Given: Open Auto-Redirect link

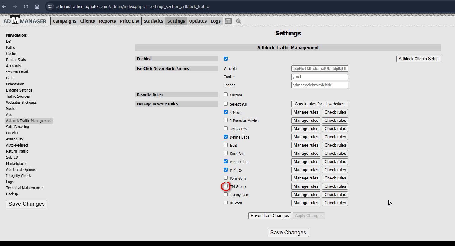Looking at the screenshot, I should click(x=17, y=145).
